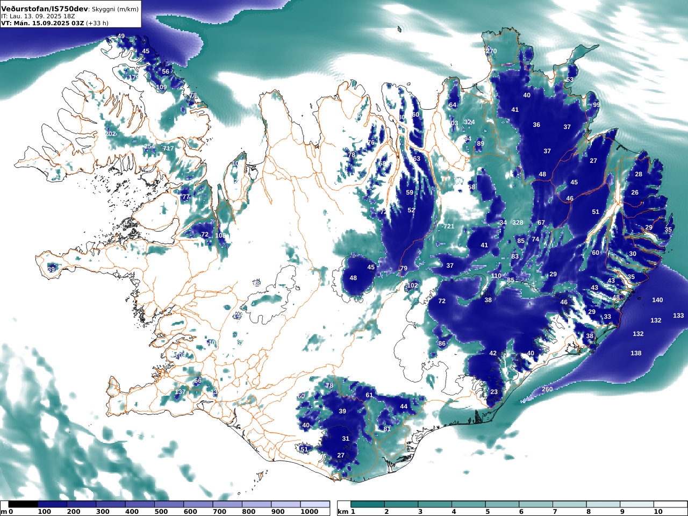Click the value 202 in the Westfjords
This screenshot has width=688, height=516.
tap(111, 134)
